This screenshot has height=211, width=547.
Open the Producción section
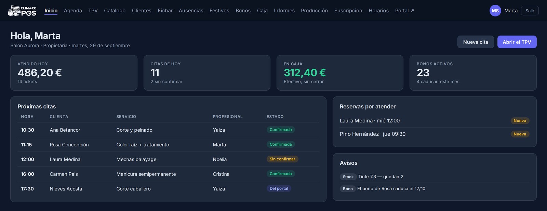315,11
